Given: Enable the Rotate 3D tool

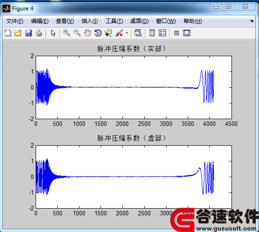Looking at the screenshot, I should (x=98, y=33).
